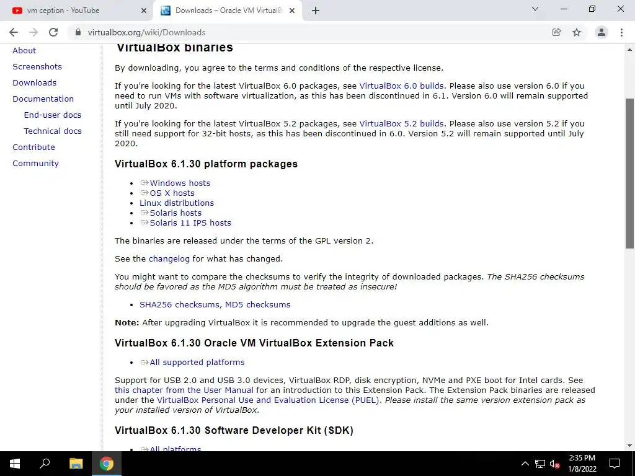The width and height of the screenshot is (635, 476).
Task: Open network status tray icon
Action: [540, 464]
